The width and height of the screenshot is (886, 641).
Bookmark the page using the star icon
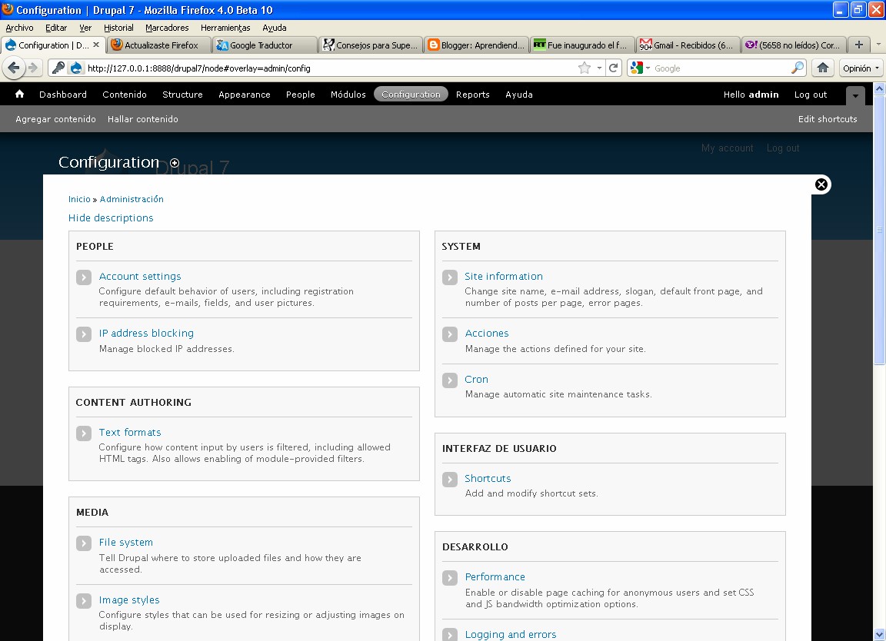tap(584, 68)
